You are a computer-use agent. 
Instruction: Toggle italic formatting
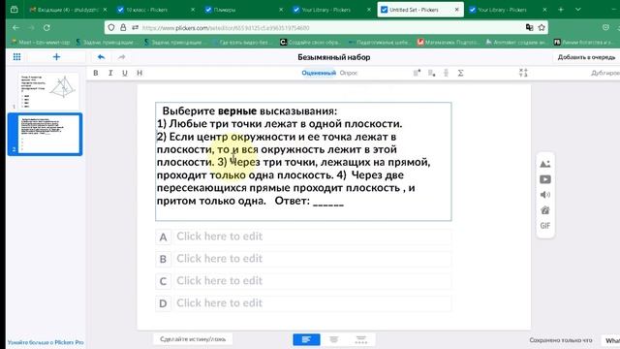[x=110, y=73]
